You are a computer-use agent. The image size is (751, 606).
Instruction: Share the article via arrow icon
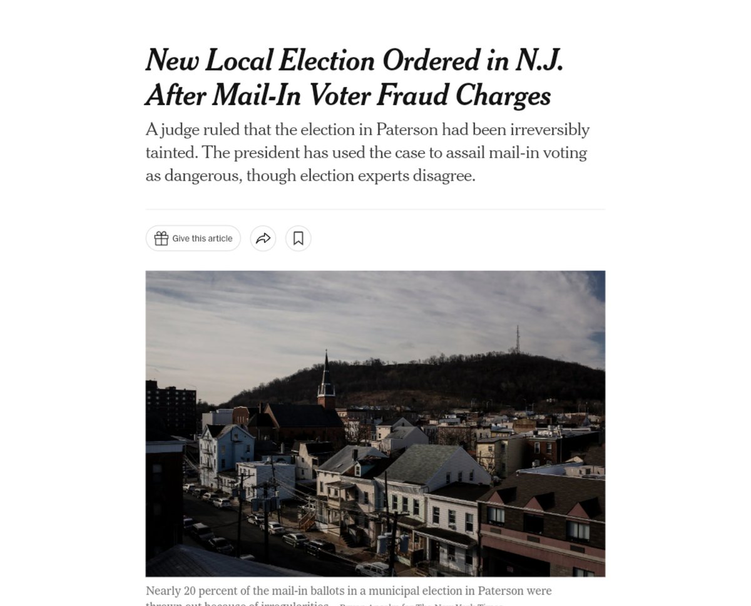[x=263, y=239]
